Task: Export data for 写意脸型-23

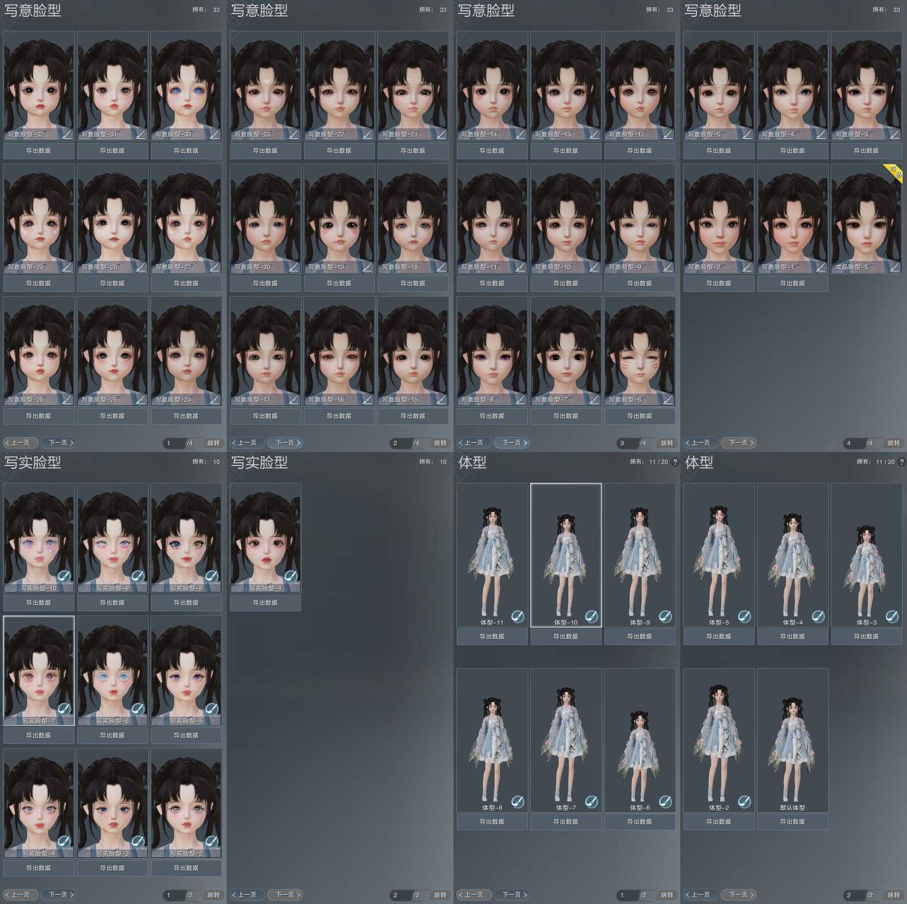Action: [x=265, y=151]
